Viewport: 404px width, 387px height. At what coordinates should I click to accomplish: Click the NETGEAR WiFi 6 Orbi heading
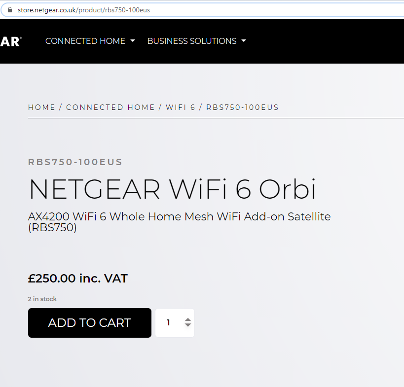click(x=172, y=189)
